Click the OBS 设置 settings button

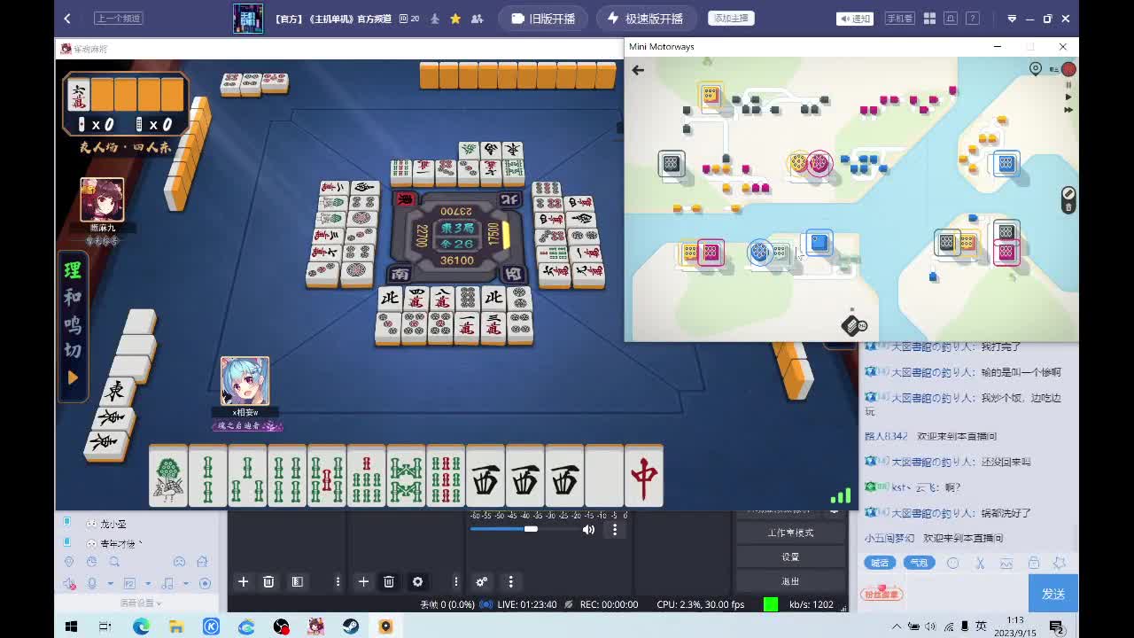790,556
